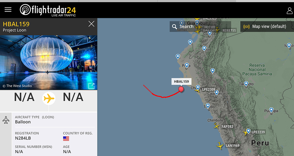Open the user account icon
294x156 pixels.
pyautogui.click(x=289, y=11)
